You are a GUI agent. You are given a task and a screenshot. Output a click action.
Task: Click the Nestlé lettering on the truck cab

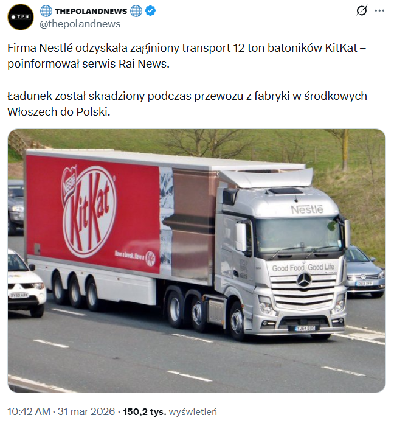tap(306, 209)
